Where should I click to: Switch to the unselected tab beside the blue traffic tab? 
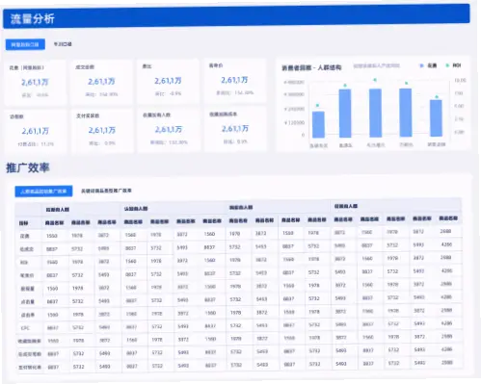pos(63,44)
